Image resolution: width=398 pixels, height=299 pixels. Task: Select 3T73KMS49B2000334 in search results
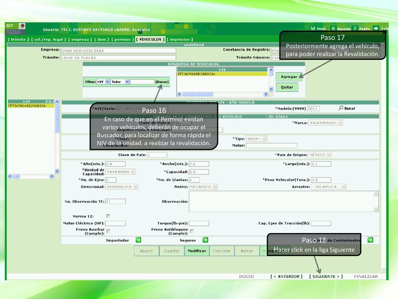(x=222, y=74)
